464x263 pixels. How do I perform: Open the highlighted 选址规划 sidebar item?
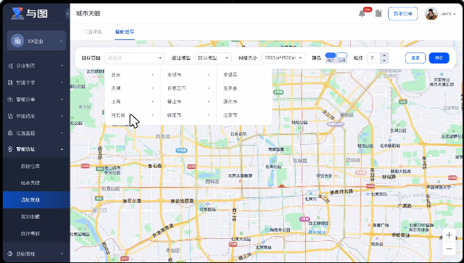pyautogui.click(x=37, y=199)
